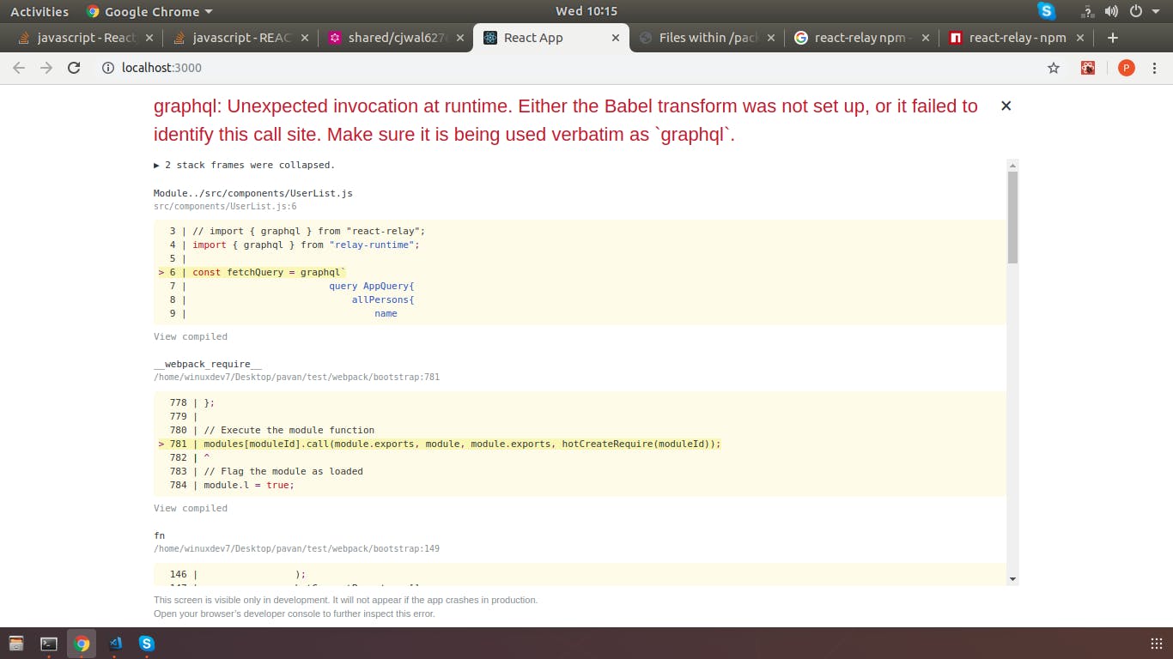The height and width of the screenshot is (659, 1173).
Task: Click View compiled under UserList.js frame
Action: pos(191,336)
